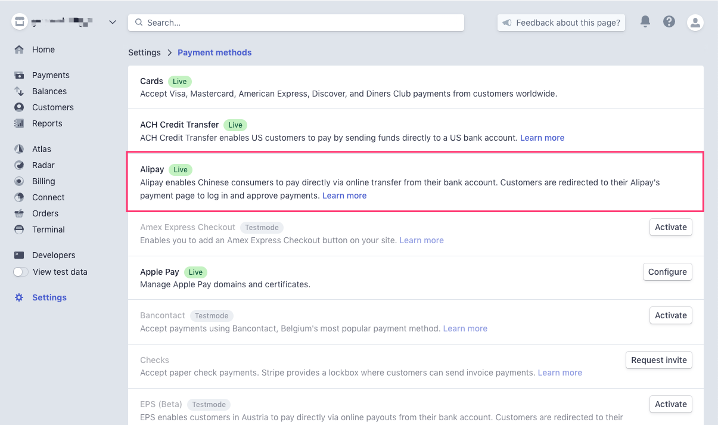Click the Apple Pay Live badge
This screenshot has height=425, width=718.
[196, 272]
